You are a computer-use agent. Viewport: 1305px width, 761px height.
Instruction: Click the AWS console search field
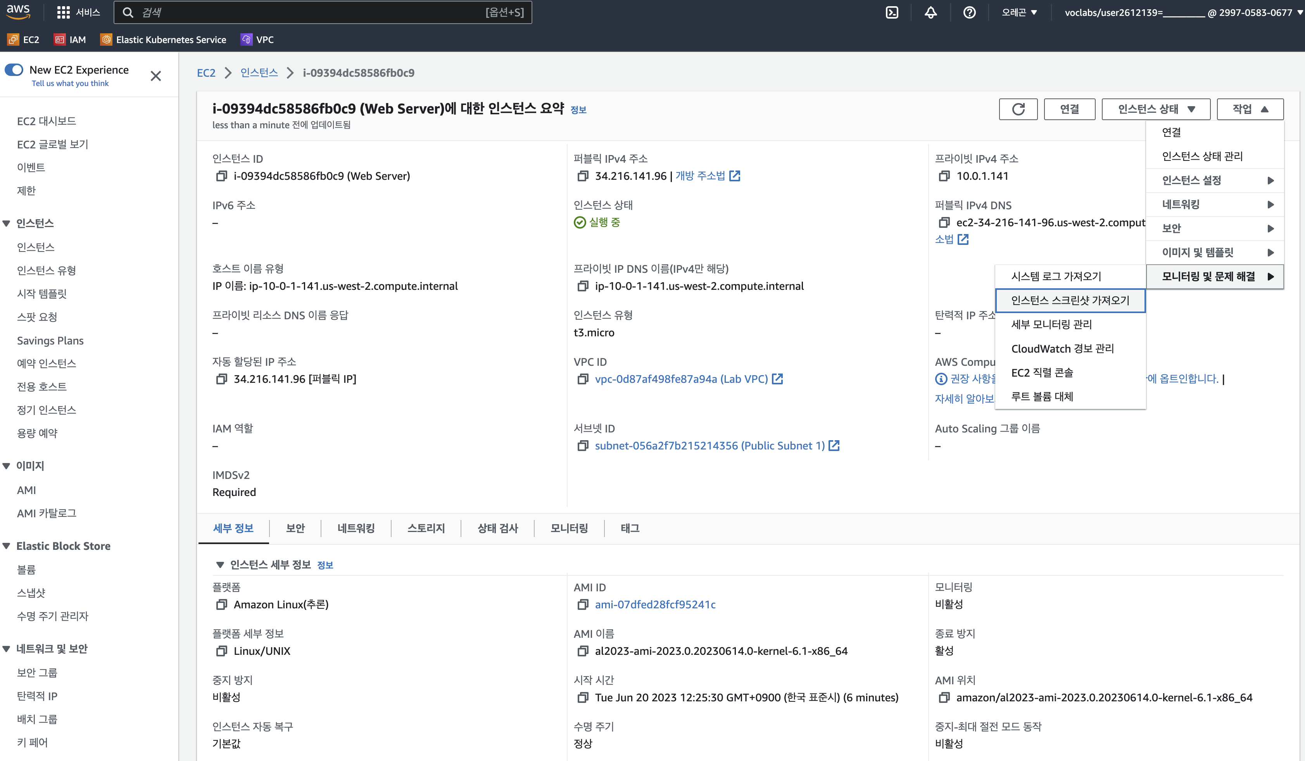coord(311,12)
